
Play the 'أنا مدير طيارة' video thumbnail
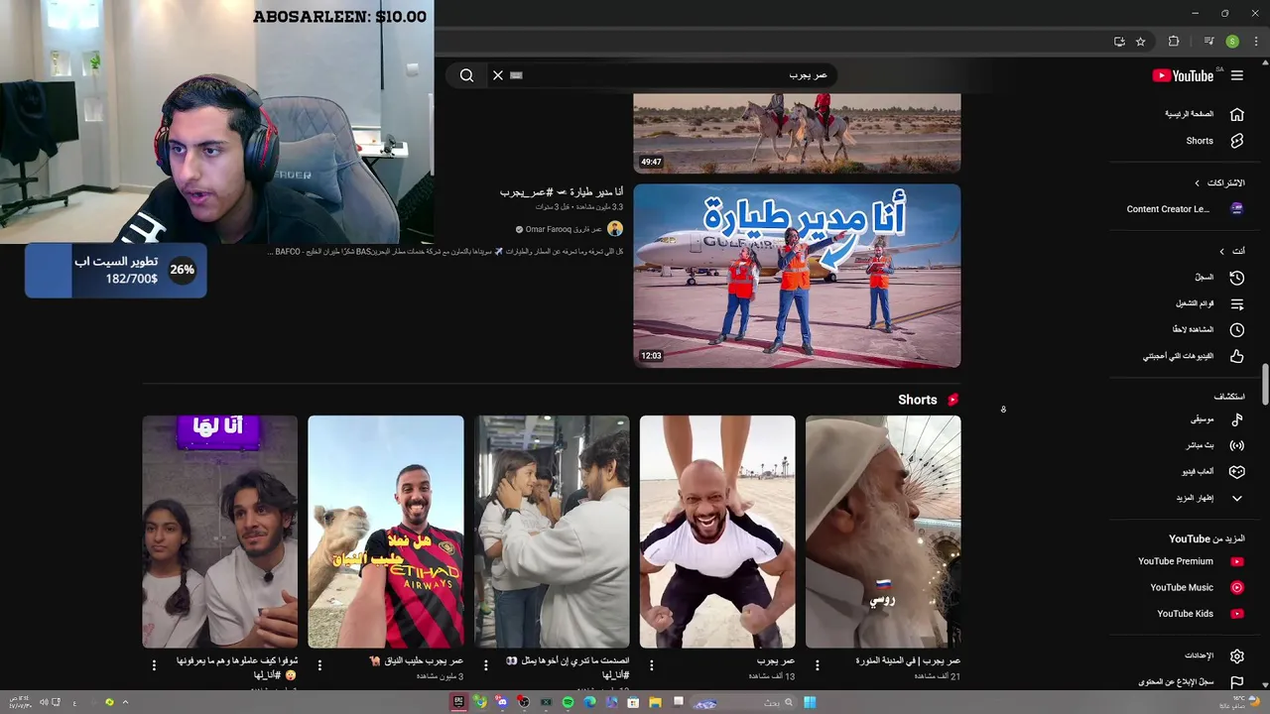tap(797, 276)
